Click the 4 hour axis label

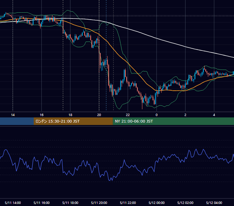[x=214, y=115]
